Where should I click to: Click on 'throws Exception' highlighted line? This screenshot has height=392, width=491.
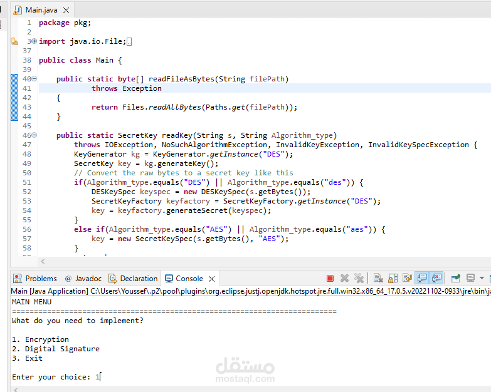(127, 88)
